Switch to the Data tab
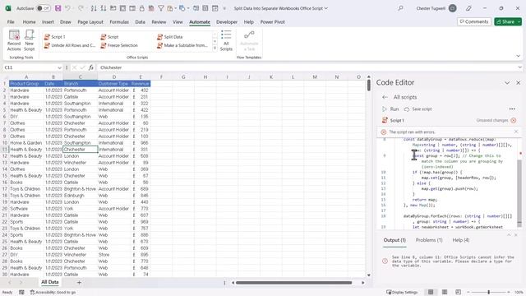The width and height of the screenshot is (526, 296). coord(141,22)
